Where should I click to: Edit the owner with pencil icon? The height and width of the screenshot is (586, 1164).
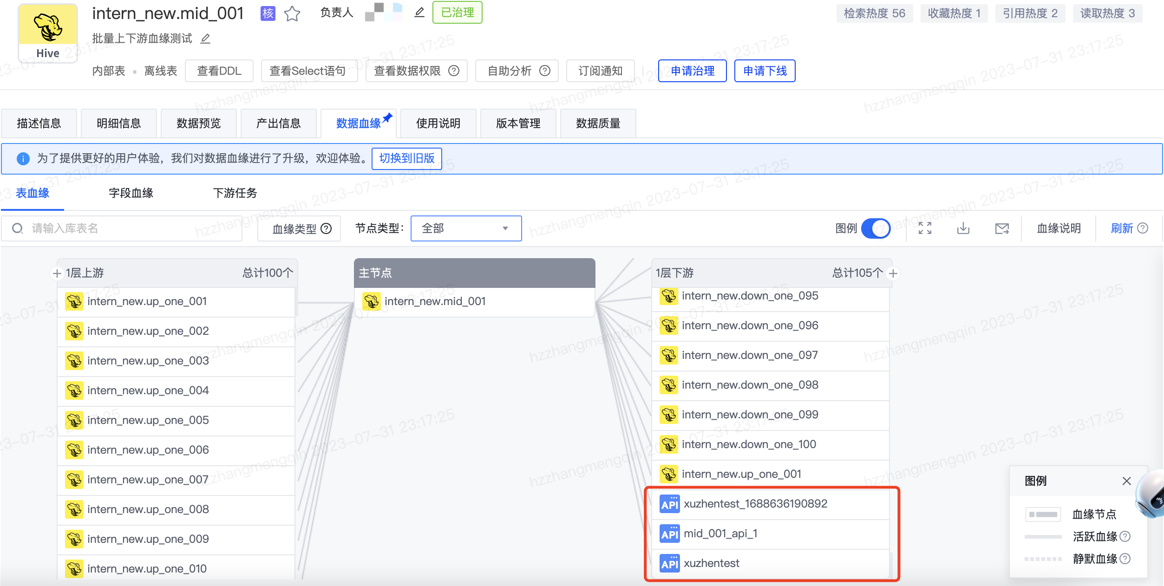coord(419,13)
